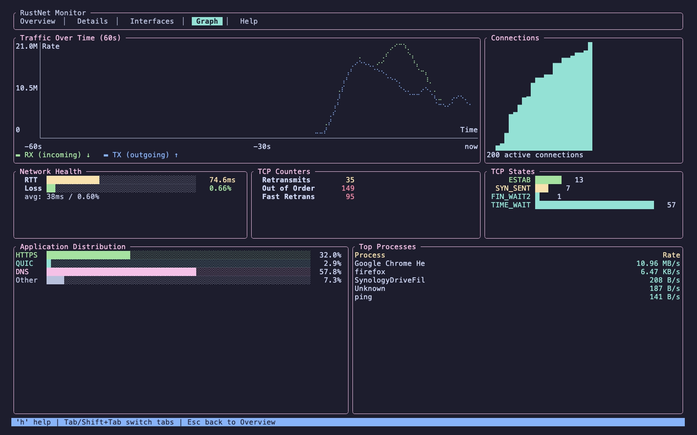The width and height of the screenshot is (697, 435).
Task: Click the RustNet Monitor title
Action: (x=53, y=13)
